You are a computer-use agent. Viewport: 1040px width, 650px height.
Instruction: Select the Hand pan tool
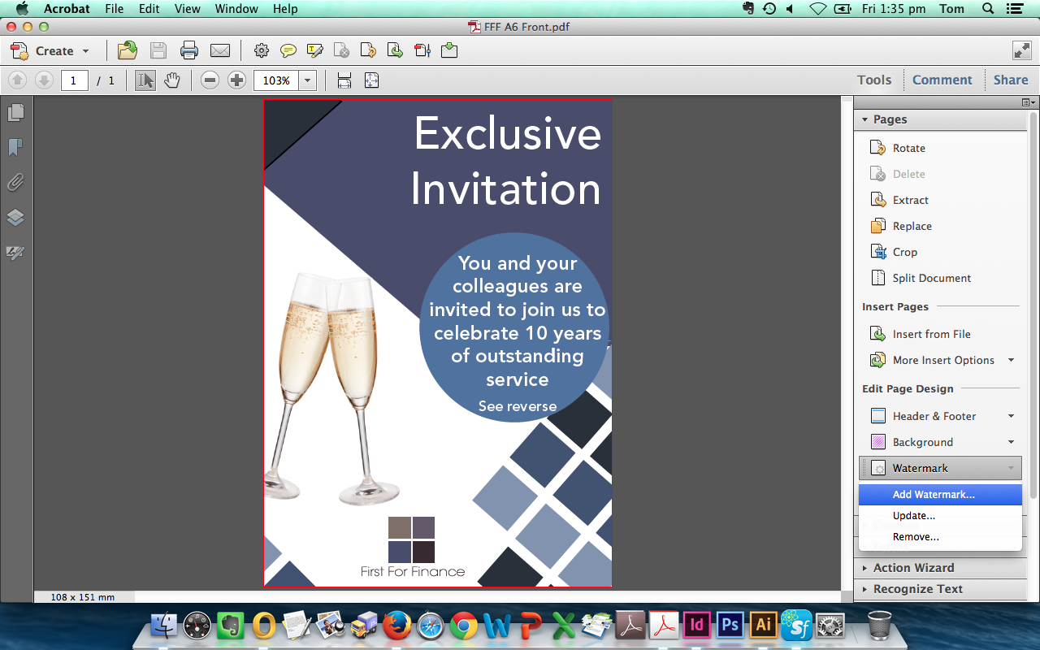coord(171,80)
